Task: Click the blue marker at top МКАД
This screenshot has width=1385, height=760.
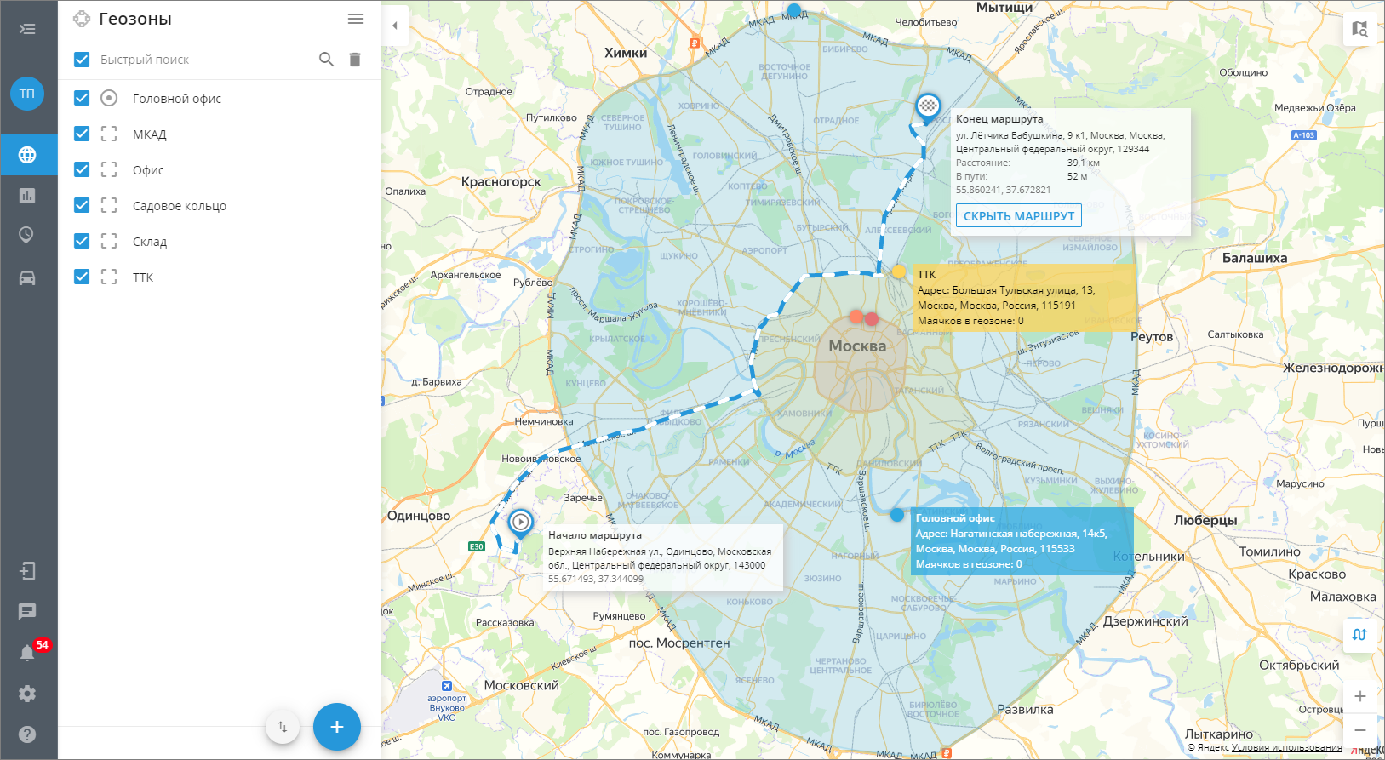Action: [x=794, y=10]
